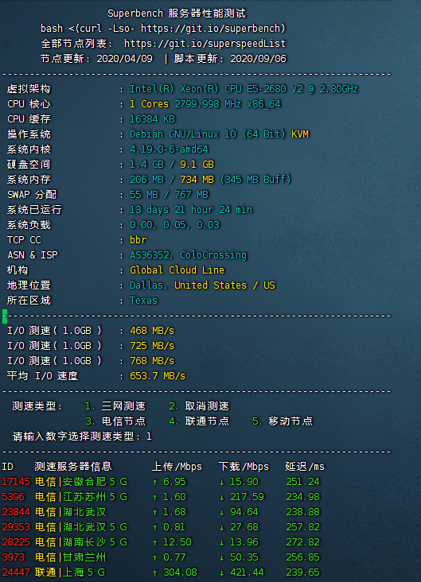
Task: Select kernel version 4.19.0-6-amd64
Action: click(x=169, y=149)
